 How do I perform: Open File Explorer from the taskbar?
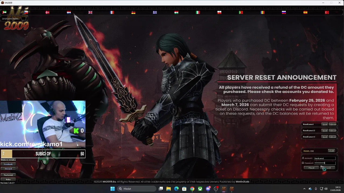(169, 189)
